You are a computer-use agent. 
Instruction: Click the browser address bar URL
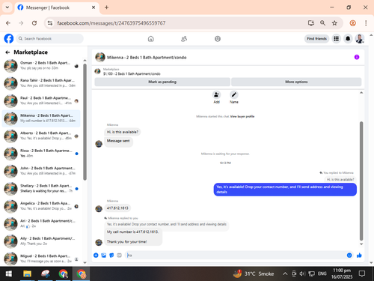pos(111,23)
